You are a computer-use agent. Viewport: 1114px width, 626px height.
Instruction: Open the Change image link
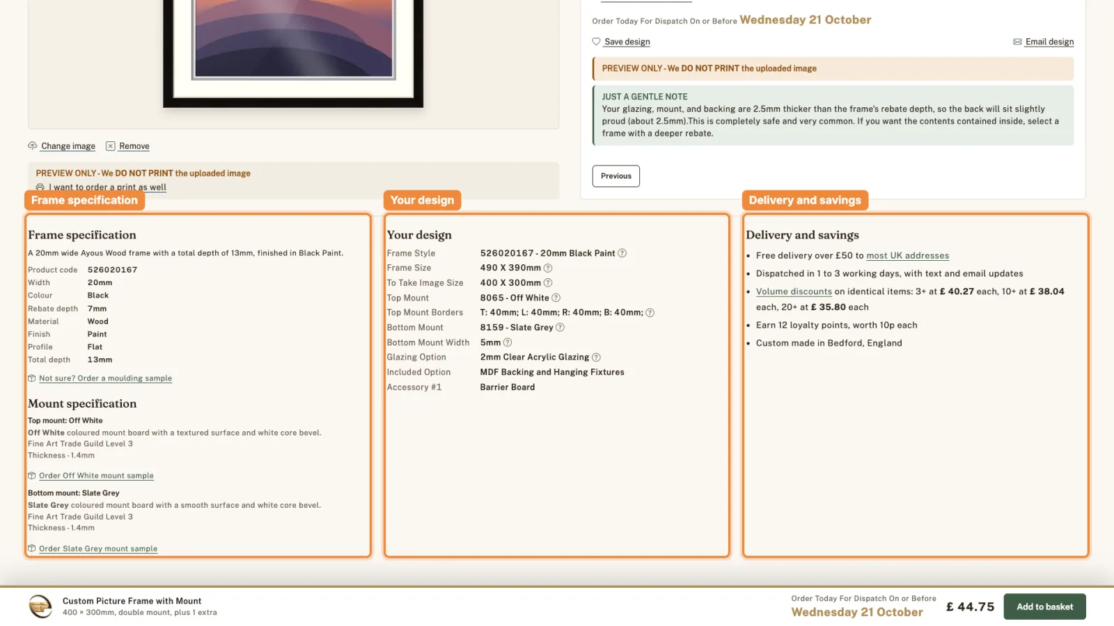click(68, 146)
